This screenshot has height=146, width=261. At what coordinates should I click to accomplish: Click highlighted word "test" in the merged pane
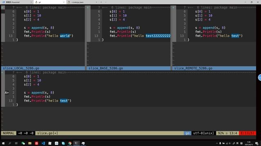point(64,101)
